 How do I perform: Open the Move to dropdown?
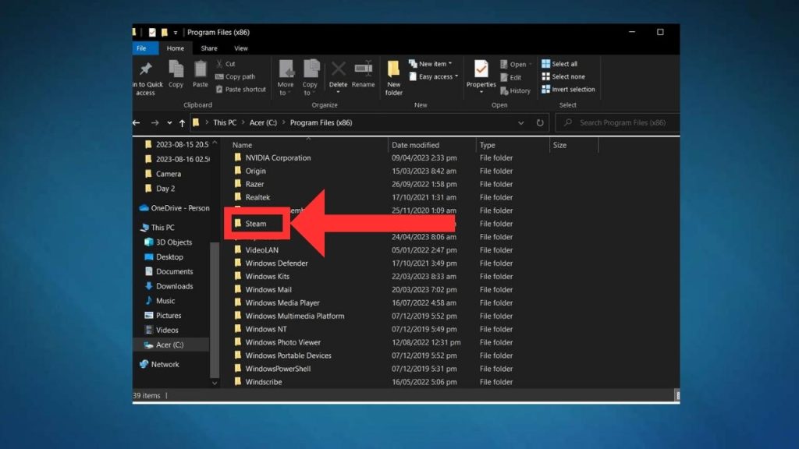point(286,77)
